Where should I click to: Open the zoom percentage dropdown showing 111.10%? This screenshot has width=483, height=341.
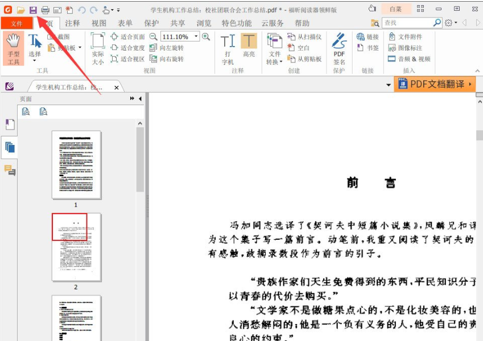click(196, 36)
